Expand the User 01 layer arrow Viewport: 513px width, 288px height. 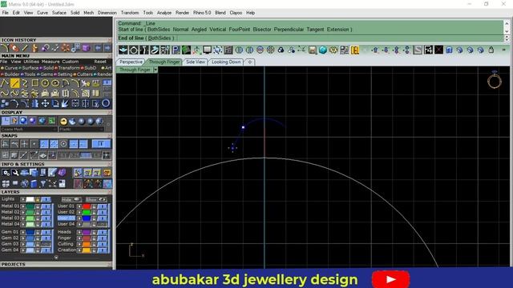tap(79, 206)
